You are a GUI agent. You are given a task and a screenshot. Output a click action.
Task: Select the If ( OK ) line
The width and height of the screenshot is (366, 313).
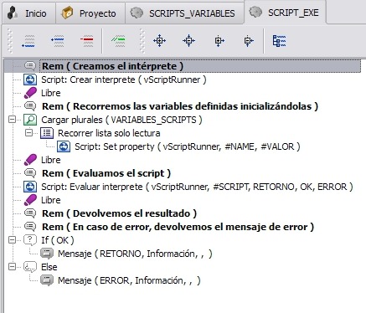(x=58, y=240)
